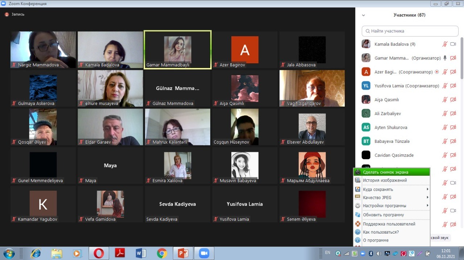
Task: Open Microsoft Word from the taskbar
Action: 141,253
